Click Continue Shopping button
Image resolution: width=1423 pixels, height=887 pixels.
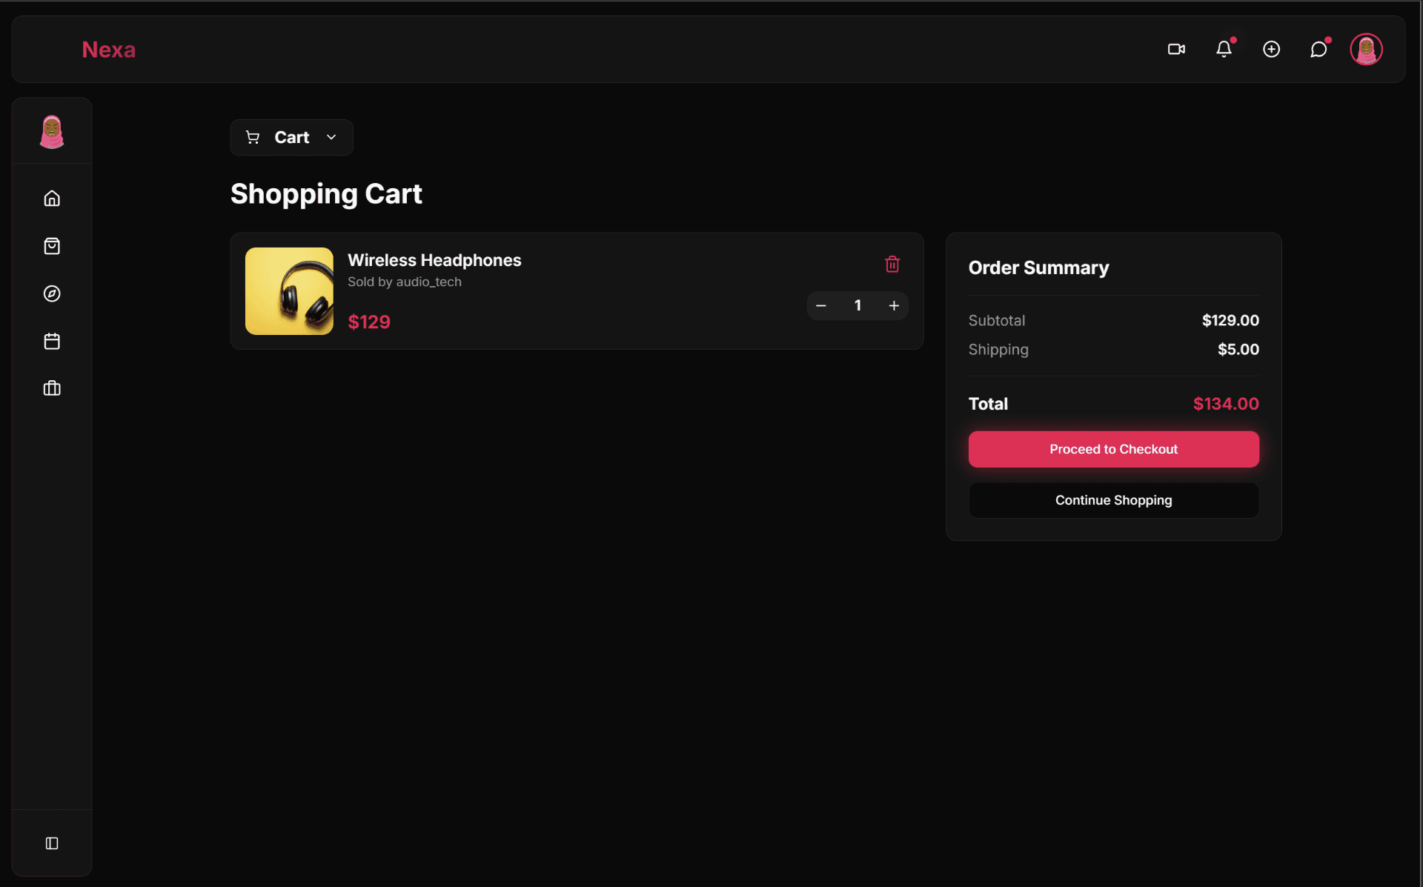(x=1113, y=500)
